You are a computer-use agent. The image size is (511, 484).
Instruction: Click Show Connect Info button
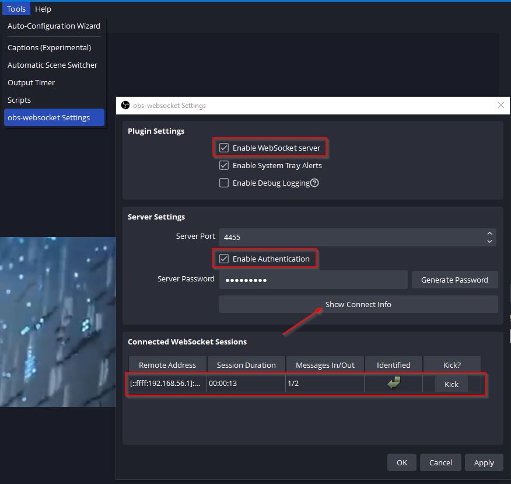(358, 304)
